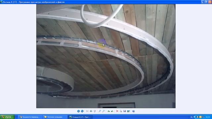
Task: Close the picture viewer window
Action: (x=210, y=2)
